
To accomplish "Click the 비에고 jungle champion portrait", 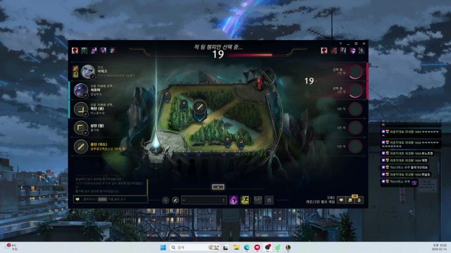I will tap(88, 72).
